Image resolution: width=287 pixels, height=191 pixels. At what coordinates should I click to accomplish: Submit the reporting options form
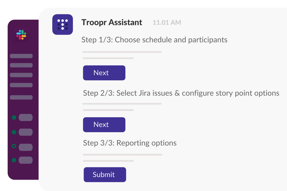tap(105, 175)
